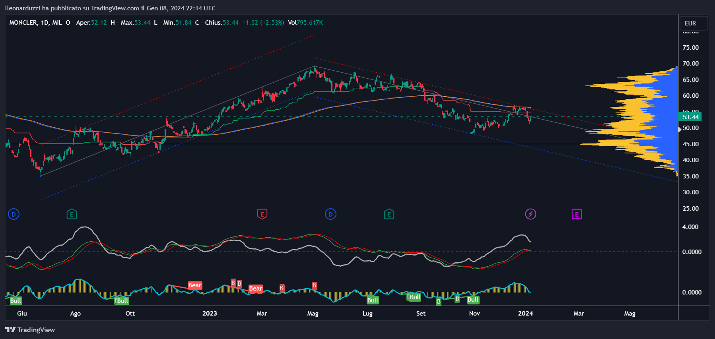Click the red earnings E icon

coord(262,214)
